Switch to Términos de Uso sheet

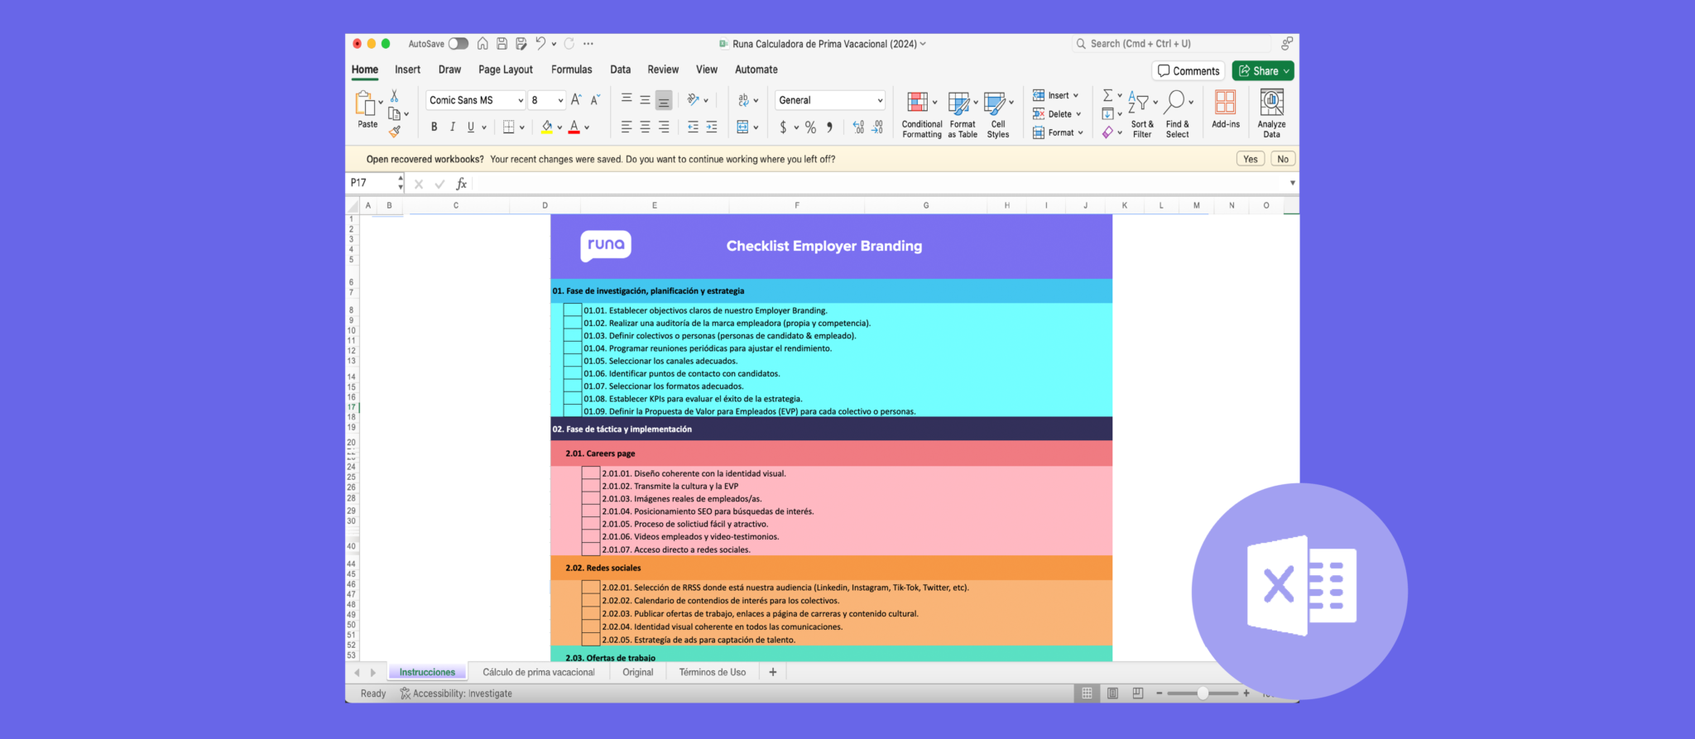713,672
